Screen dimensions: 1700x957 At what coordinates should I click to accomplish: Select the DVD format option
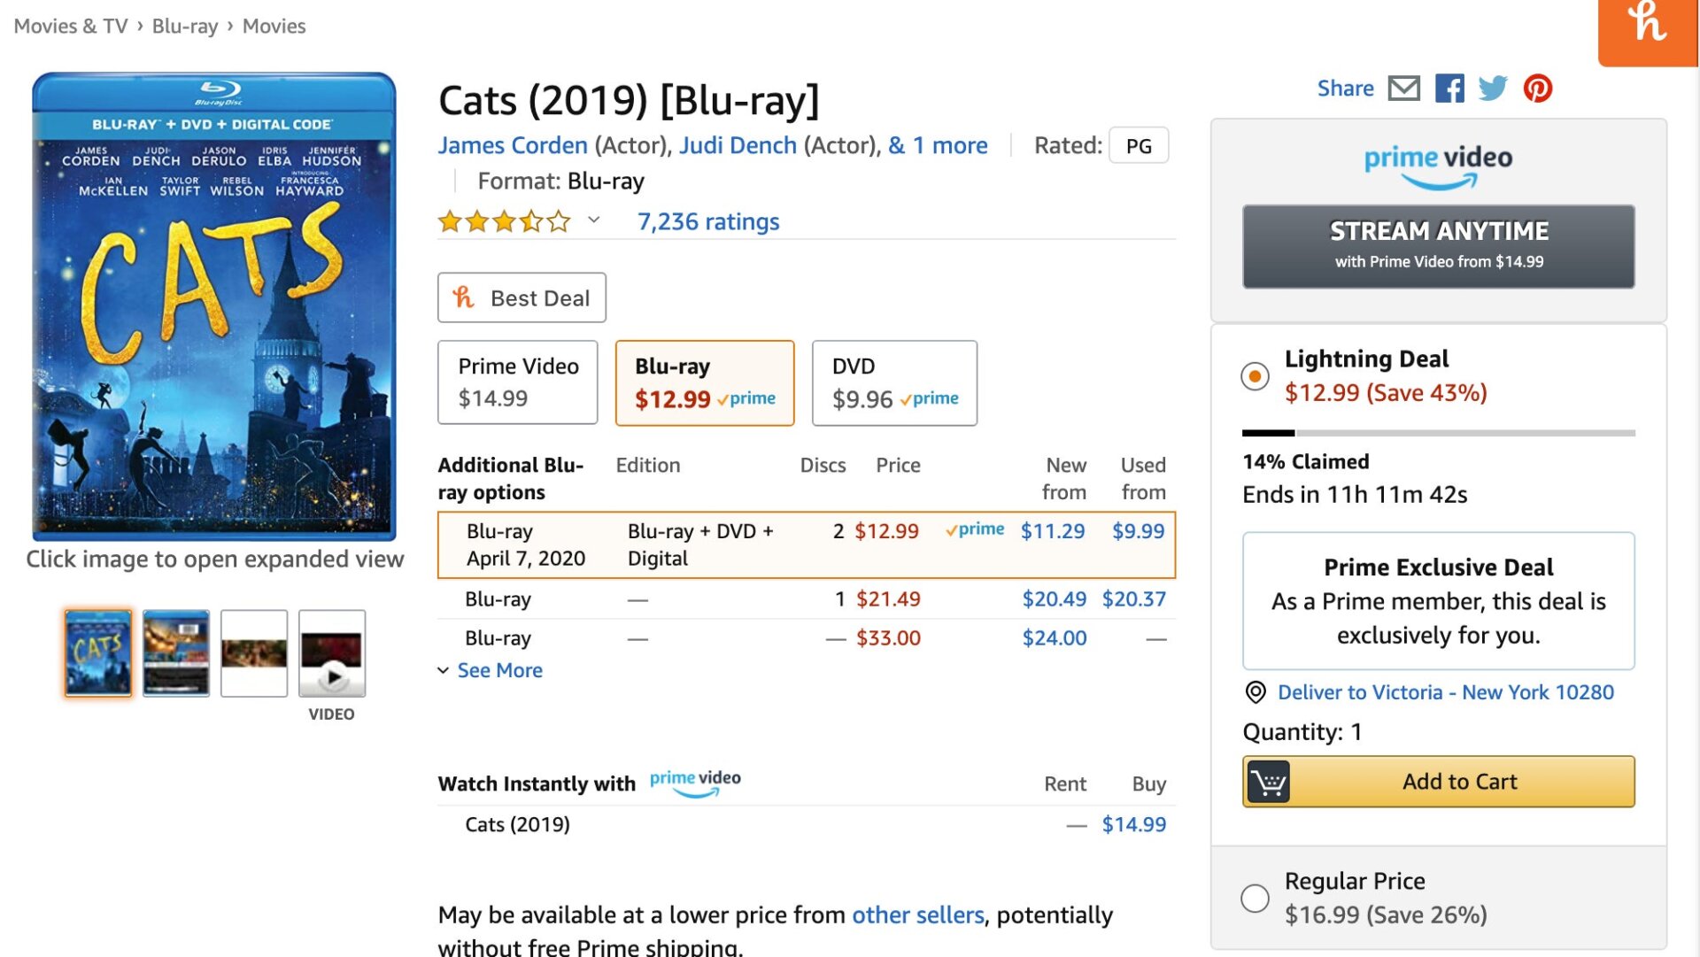[893, 382]
